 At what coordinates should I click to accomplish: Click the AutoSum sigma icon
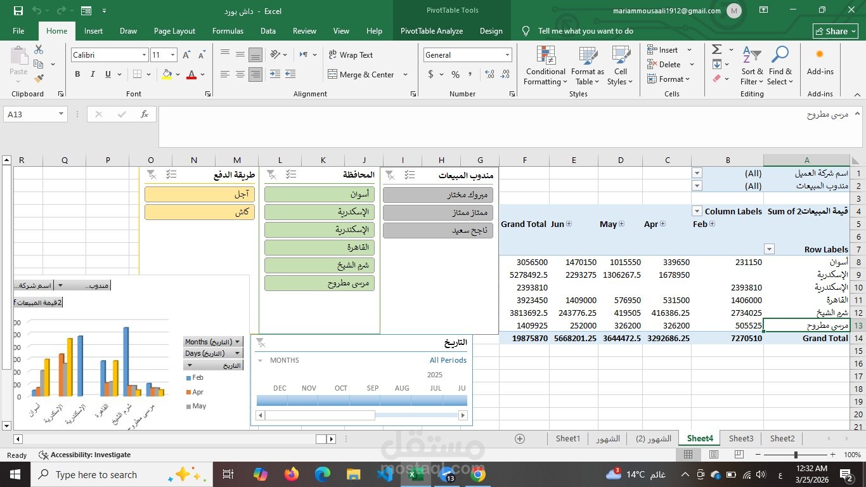tap(717, 49)
